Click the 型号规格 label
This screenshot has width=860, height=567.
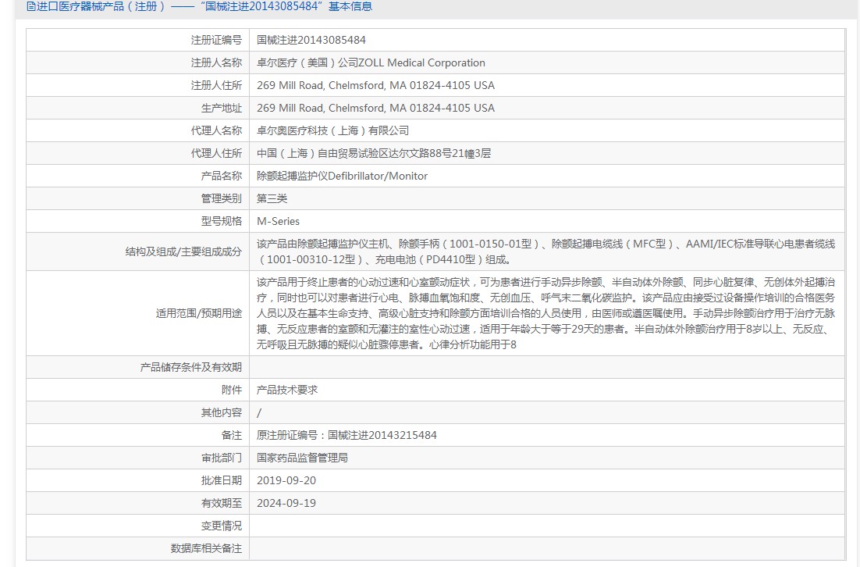pyautogui.click(x=222, y=221)
